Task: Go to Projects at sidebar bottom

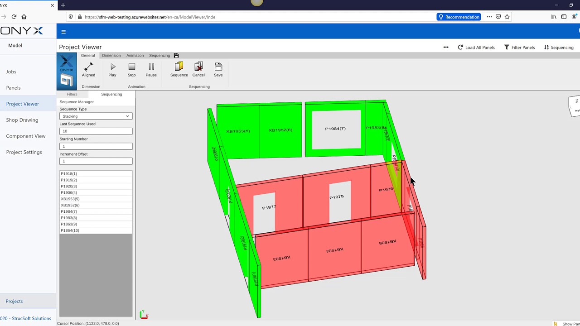Action: 14,301
